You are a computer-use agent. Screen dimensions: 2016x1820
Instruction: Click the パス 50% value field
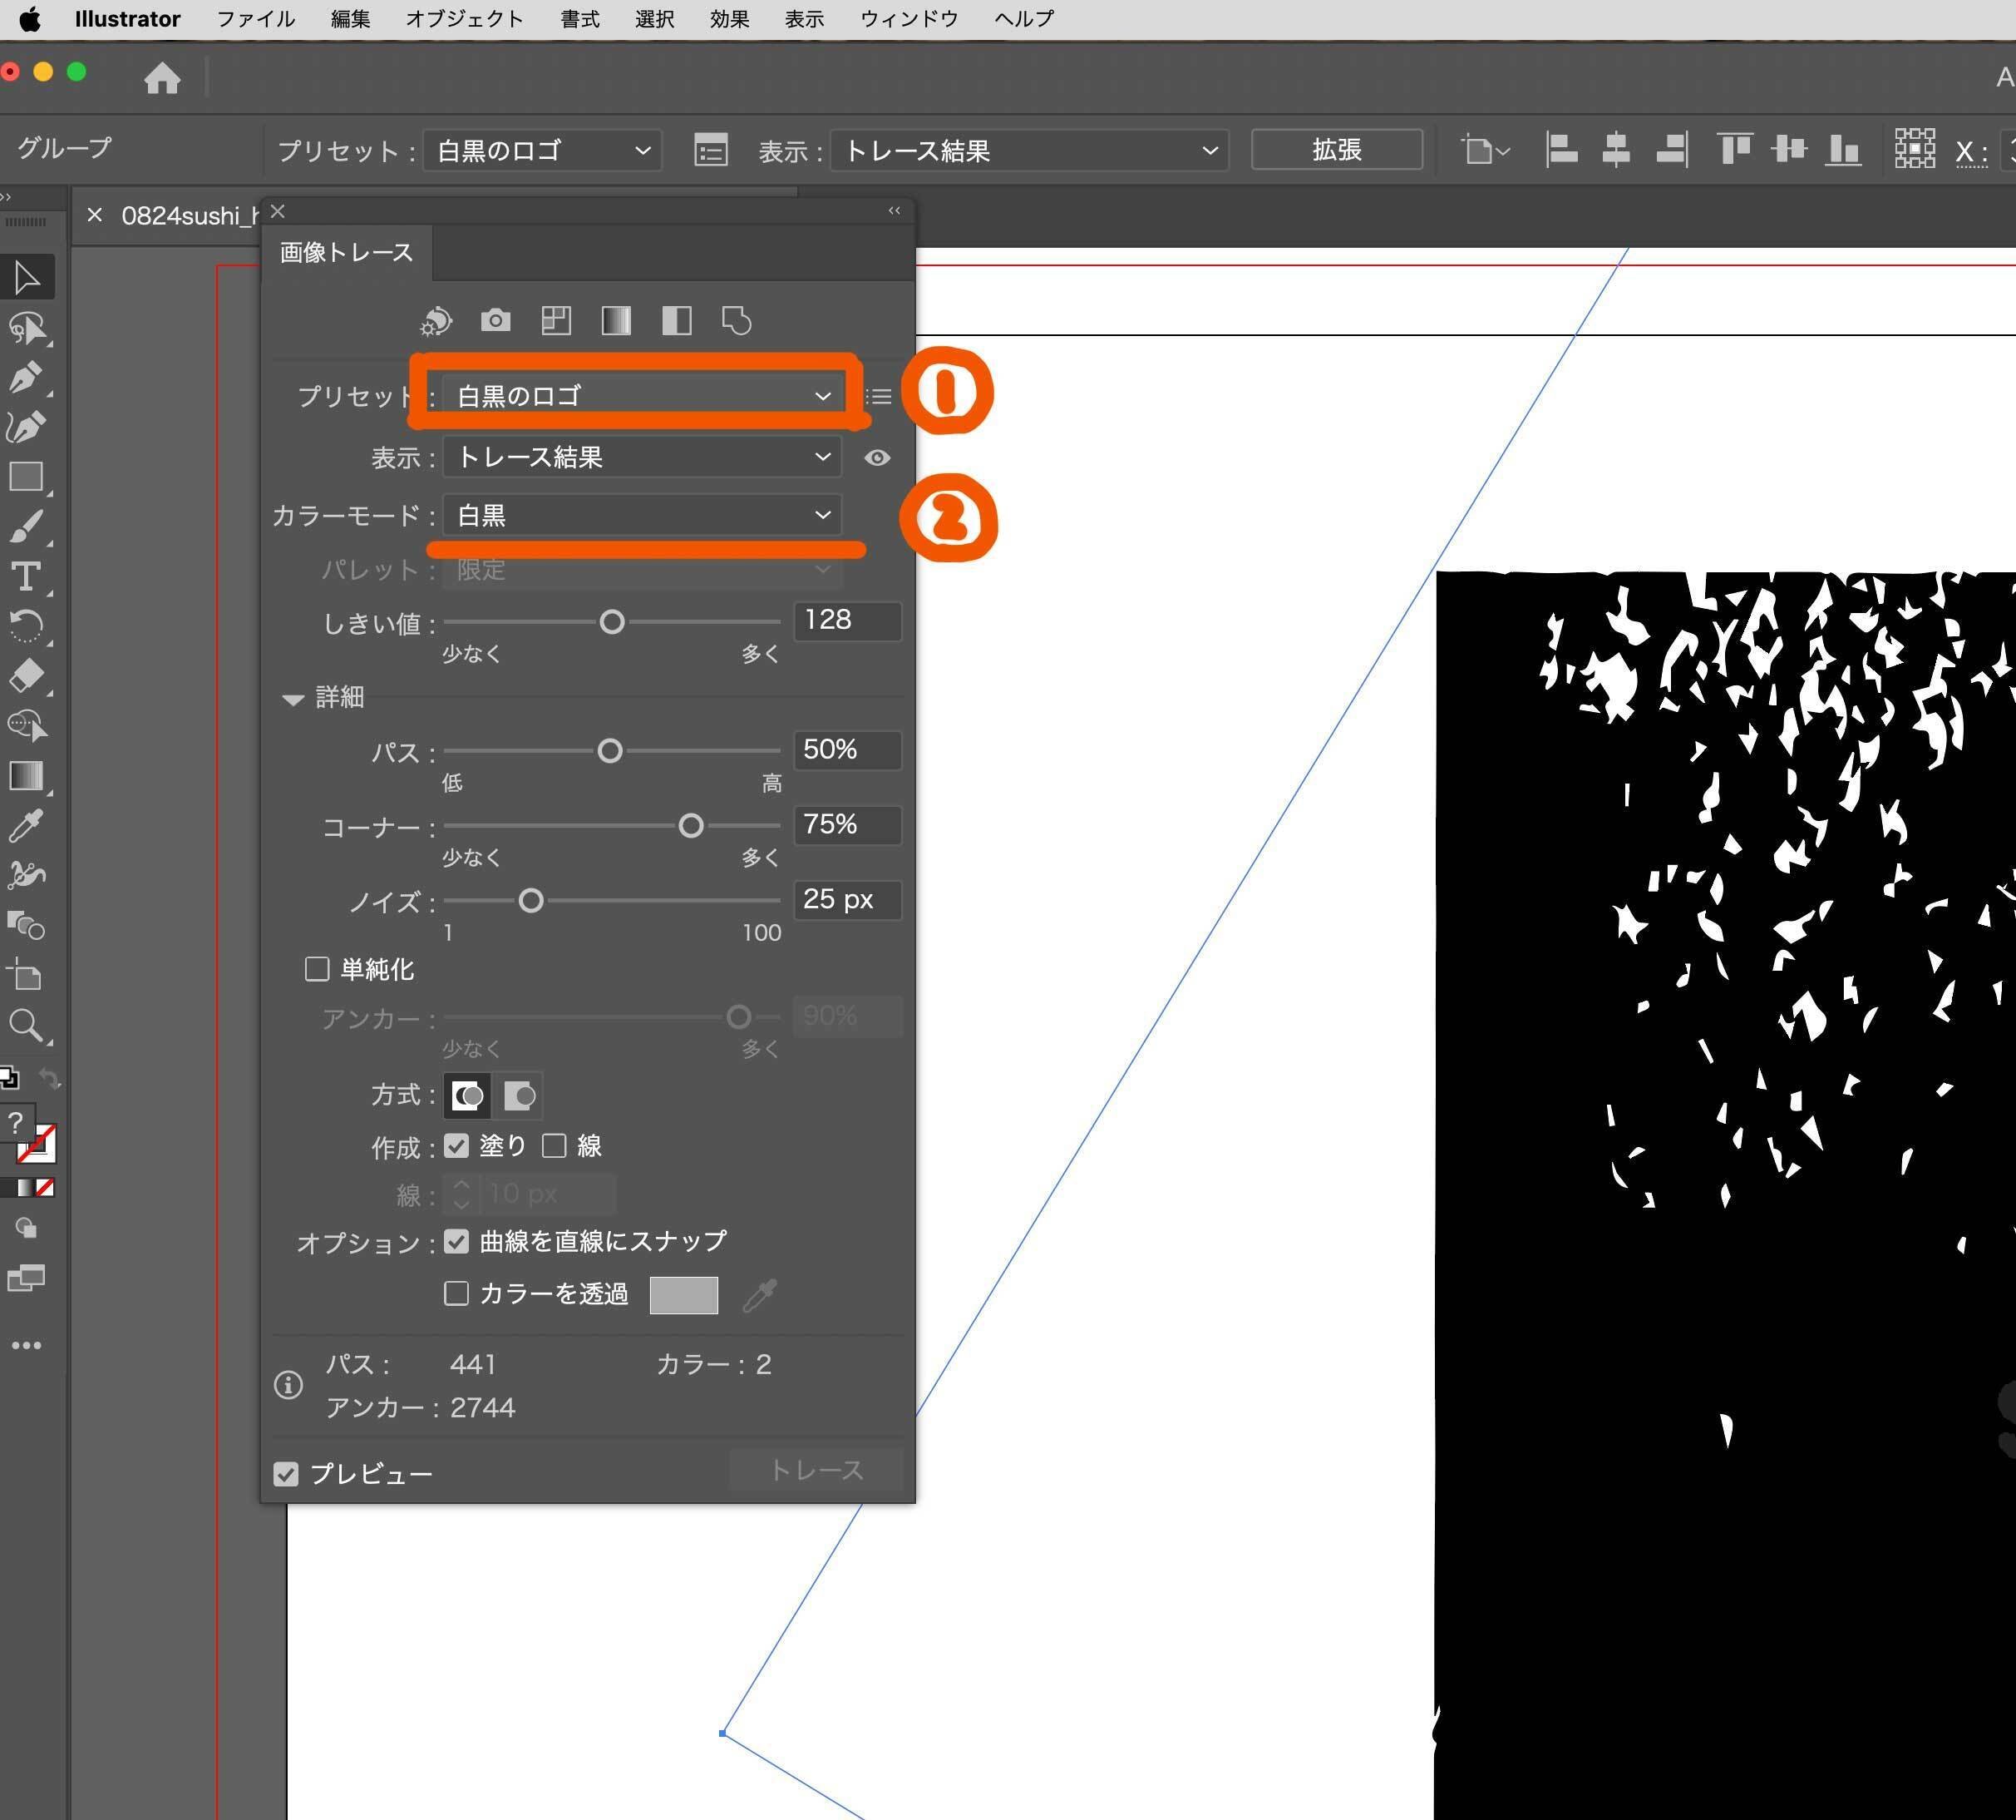[848, 750]
